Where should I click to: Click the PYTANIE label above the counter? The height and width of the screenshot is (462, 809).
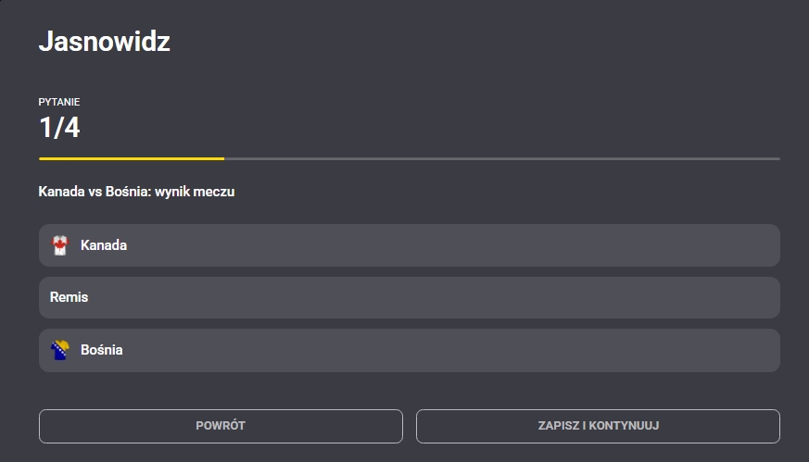pyautogui.click(x=58, y=102)
